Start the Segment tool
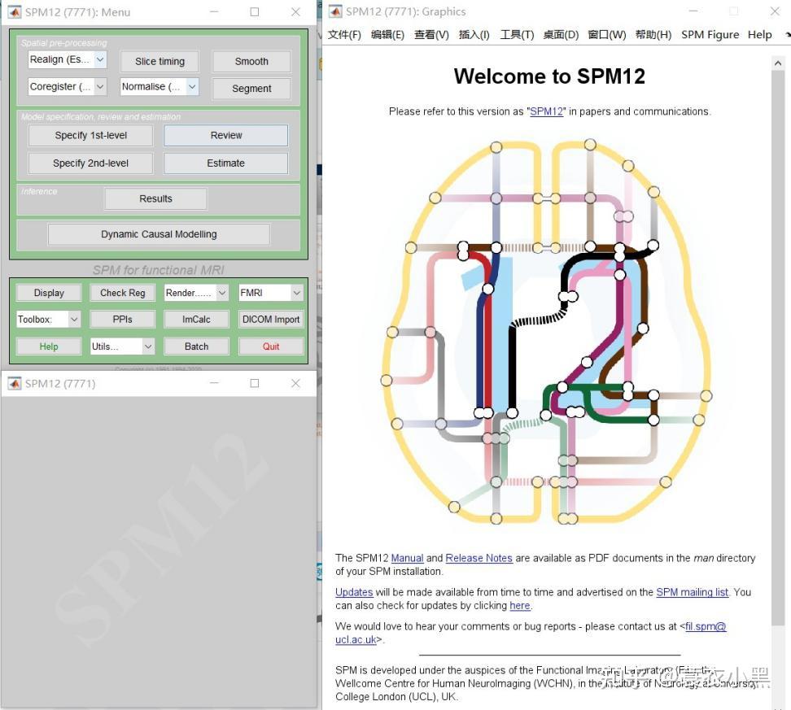 coord(251,88)
